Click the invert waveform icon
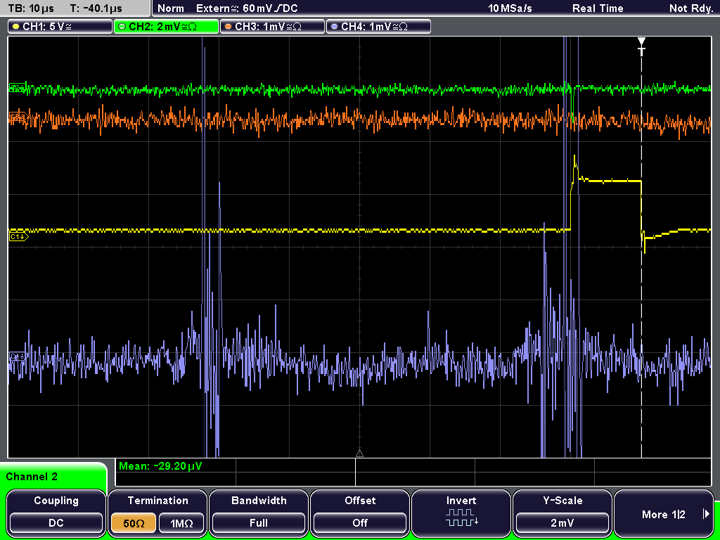This screenshot has width=720, height=540. point(461,517)
